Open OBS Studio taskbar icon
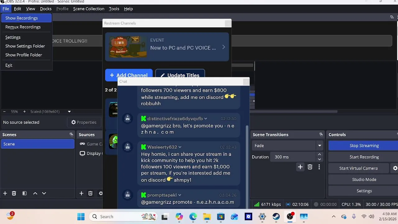This screenshot has height=224, width=398. click(x=290, y=217)
